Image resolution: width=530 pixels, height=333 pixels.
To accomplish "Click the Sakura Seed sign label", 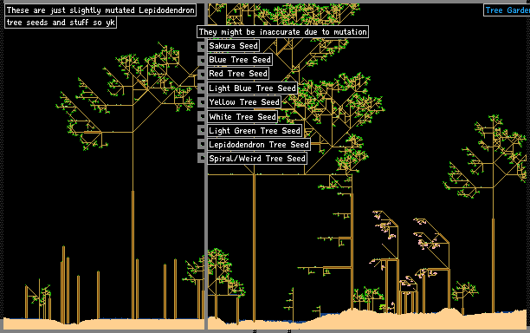I will click(233, 46).
